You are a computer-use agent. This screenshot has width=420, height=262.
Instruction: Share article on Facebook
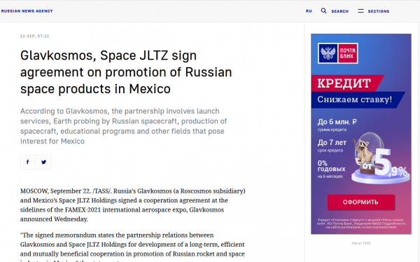coord(27,162)
